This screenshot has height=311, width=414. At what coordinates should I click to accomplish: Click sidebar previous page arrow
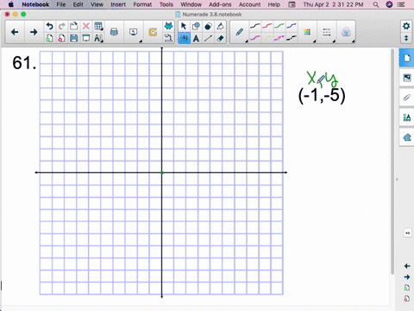[407, 266]
